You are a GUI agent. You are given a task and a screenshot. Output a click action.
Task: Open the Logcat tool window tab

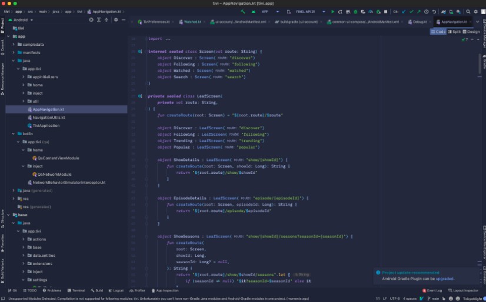coord(116,291)
